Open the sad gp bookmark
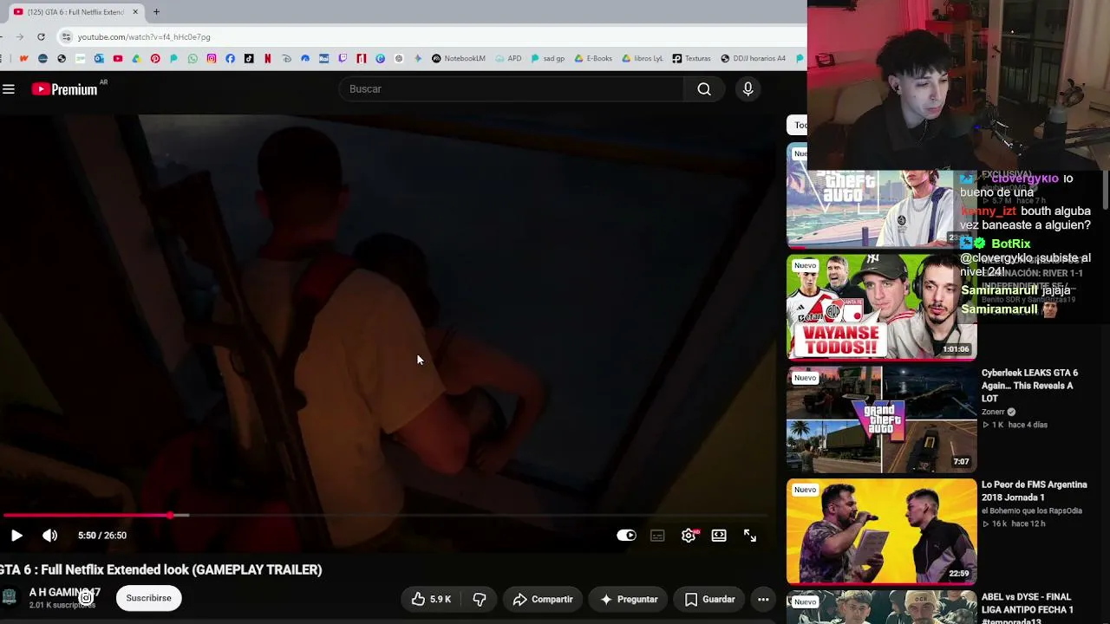The image size is (1110, 624). pos(547,59)
